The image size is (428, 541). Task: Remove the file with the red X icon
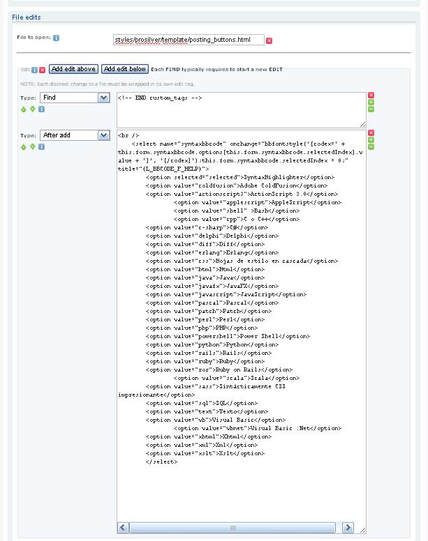270,40
